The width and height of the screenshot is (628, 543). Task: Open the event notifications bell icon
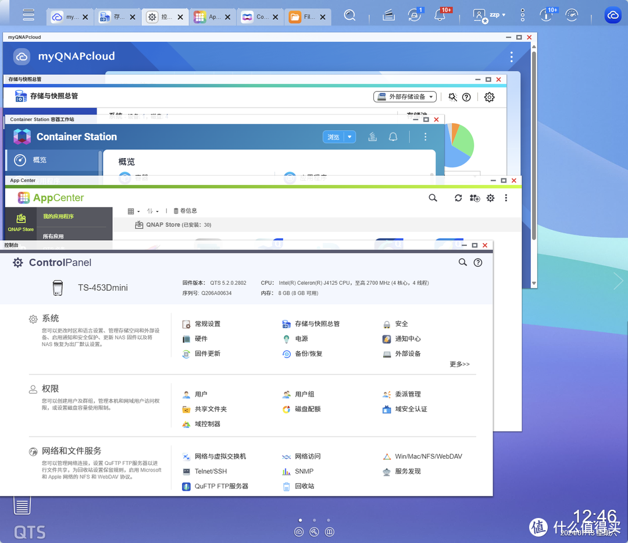[440, 16]
